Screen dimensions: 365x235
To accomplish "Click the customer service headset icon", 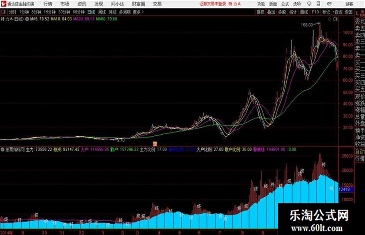I will coord(309,4).
